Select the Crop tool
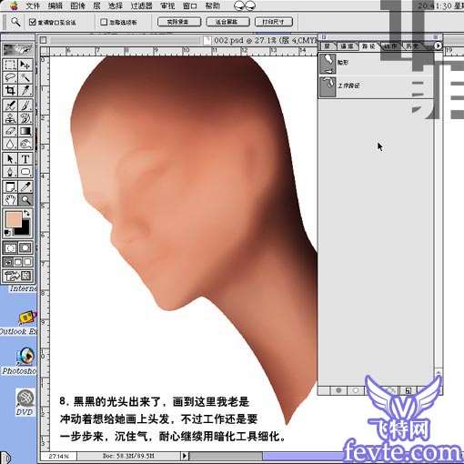Image resolution: width=464 pixels, height=464 pixels. tap(10, 90)
